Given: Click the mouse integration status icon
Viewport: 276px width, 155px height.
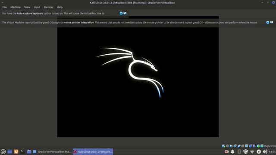Looking at the screenshot, I should [x=258, y=146].
